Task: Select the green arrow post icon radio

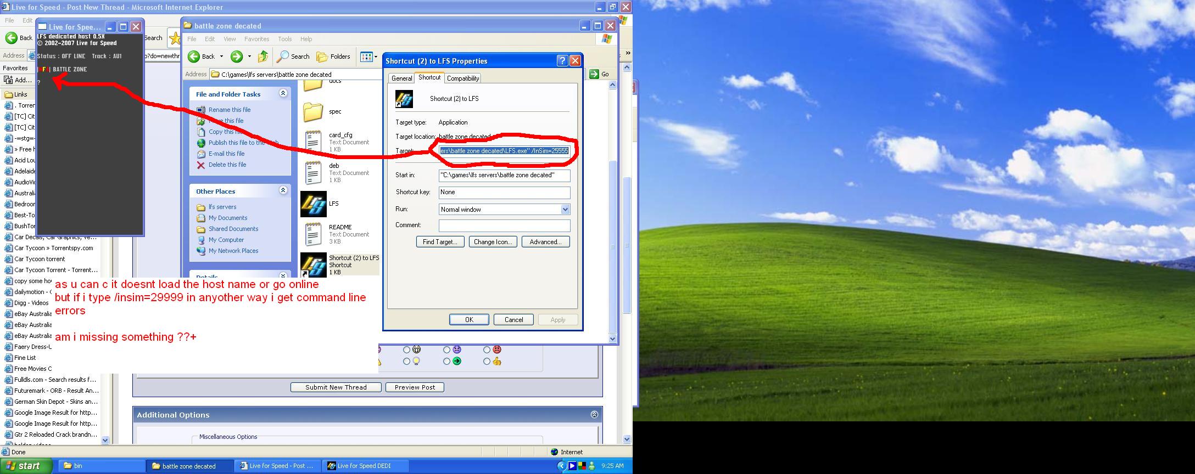Action: click(x=446, y=362)
